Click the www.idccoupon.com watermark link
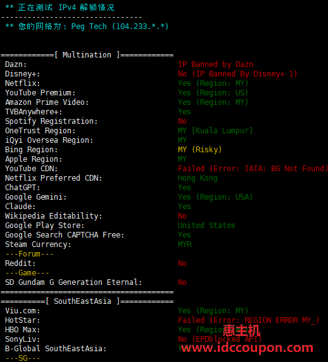The image size is (328, 362). pos(247,347)
